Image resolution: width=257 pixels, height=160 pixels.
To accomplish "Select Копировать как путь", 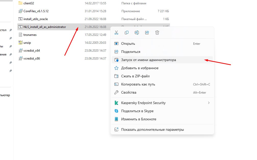I will click(x=162, y=84).
